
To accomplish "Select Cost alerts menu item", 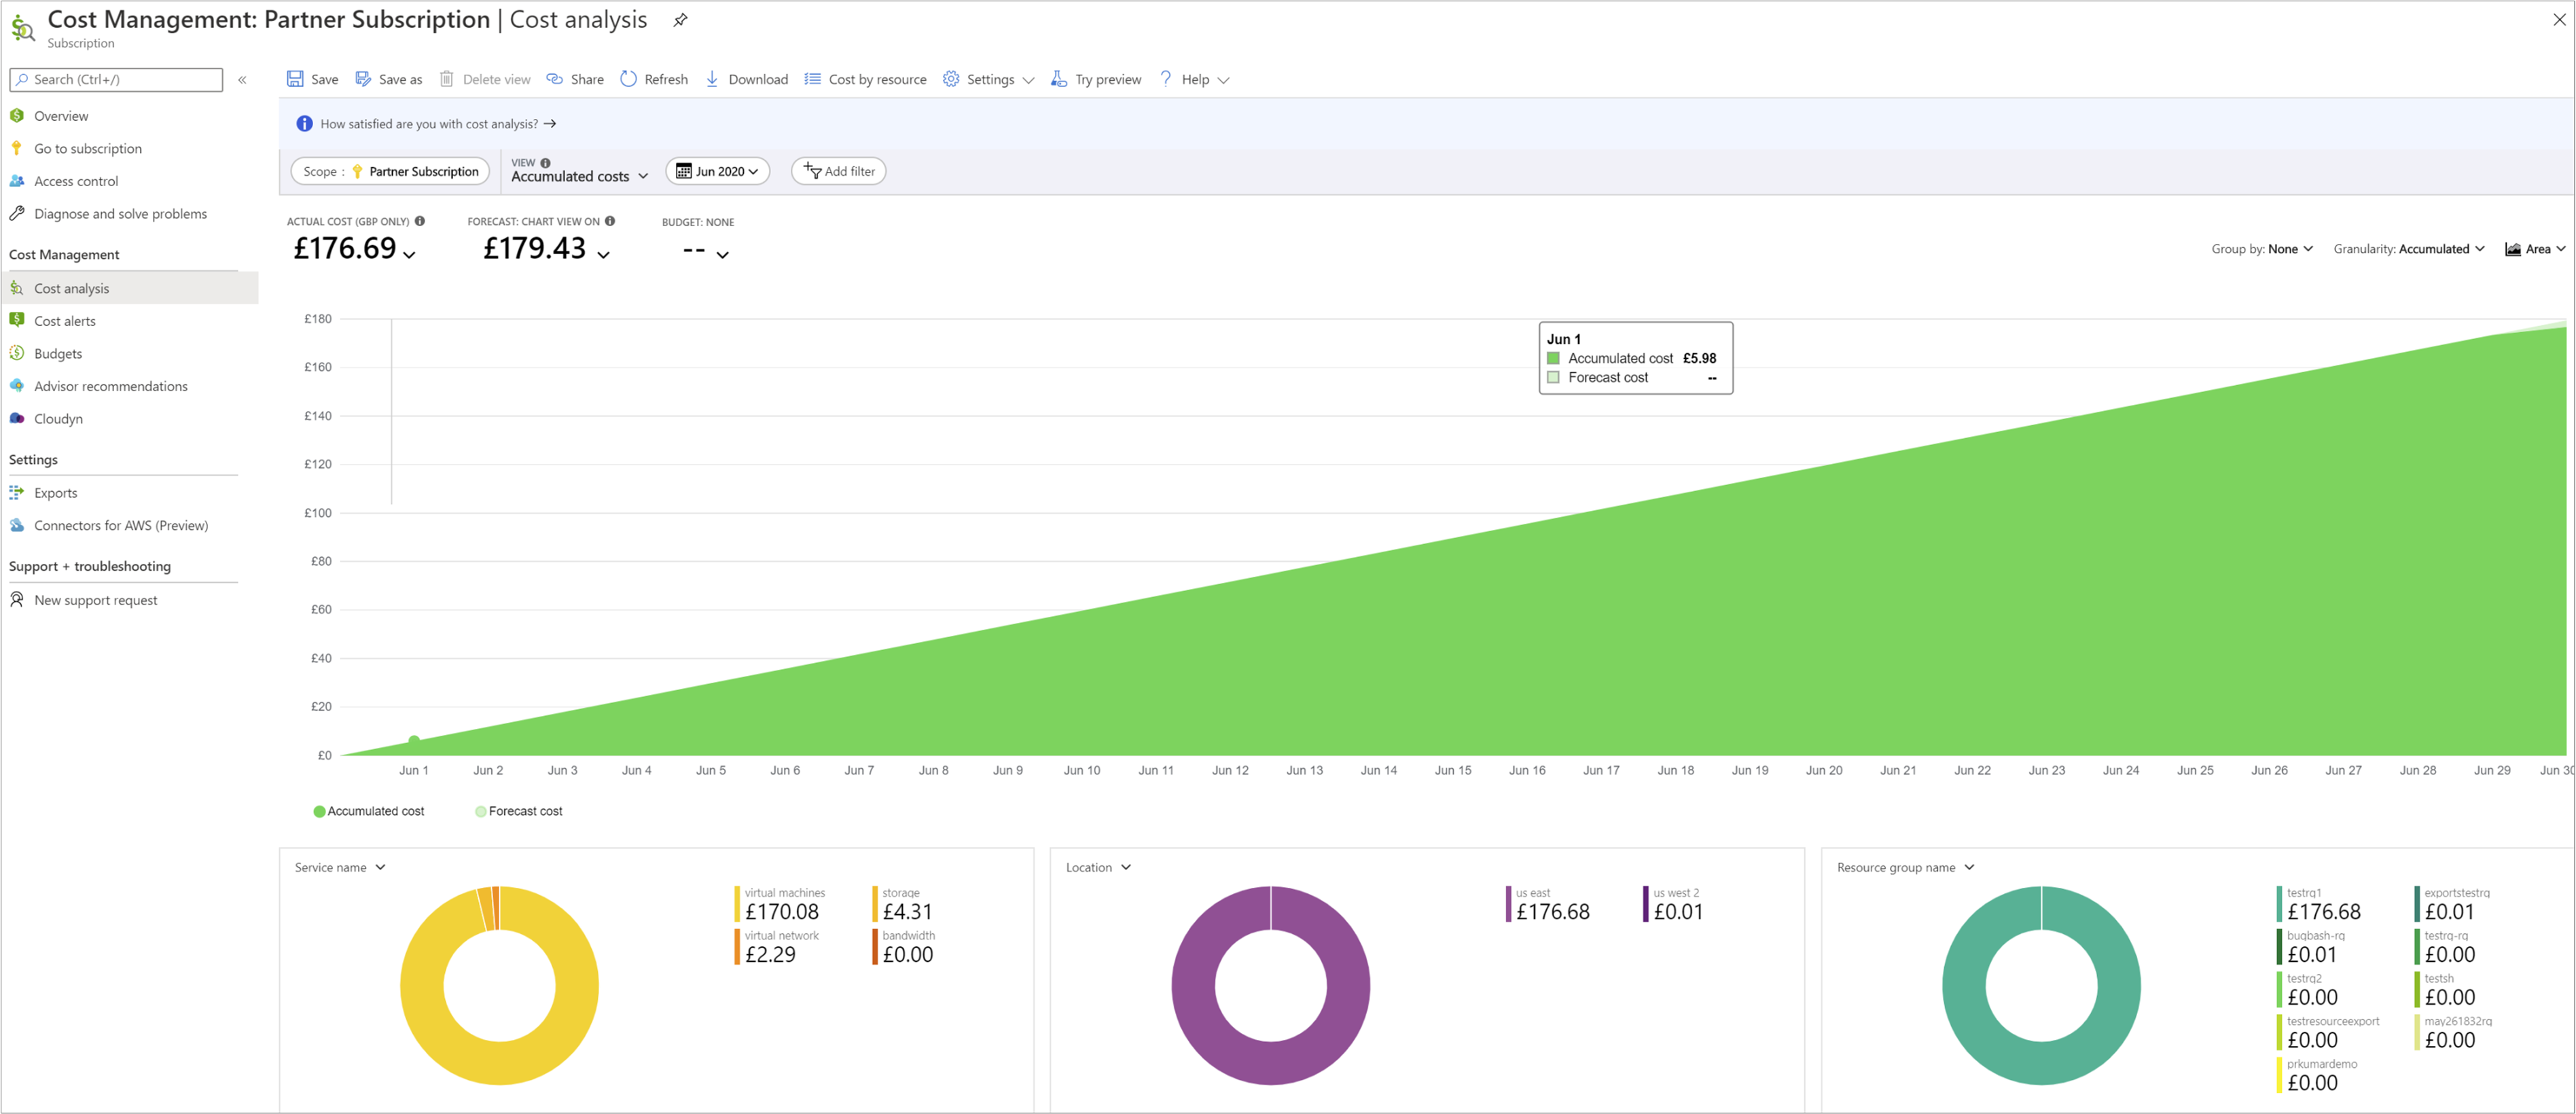I will point(65,321).
